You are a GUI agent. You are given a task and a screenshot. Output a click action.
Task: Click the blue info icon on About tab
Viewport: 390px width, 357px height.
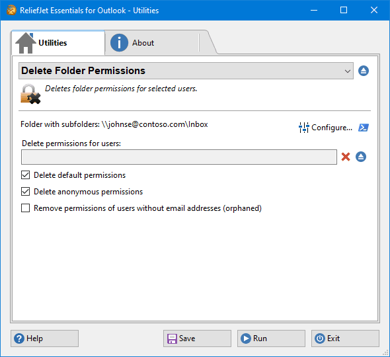(119, 43)
